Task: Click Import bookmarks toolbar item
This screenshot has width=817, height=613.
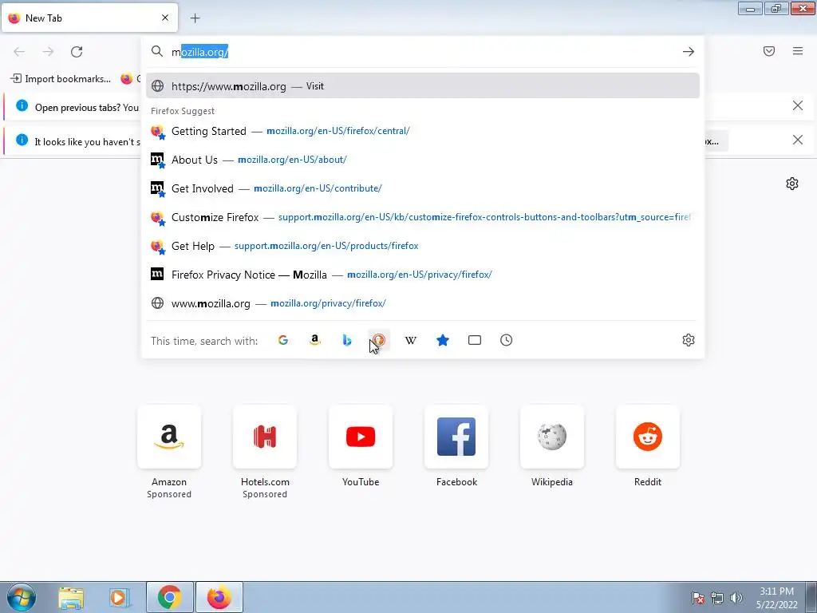Action: click(x=61, y=79)
